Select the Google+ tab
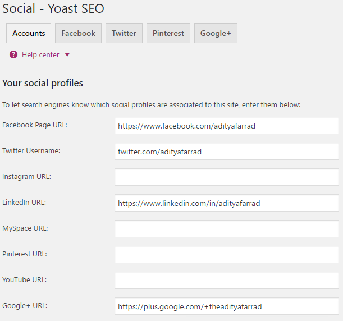Image resolution: width=343 pixels, height=321 pixels. (x=216, y=33)
